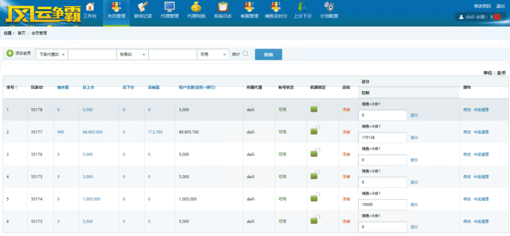Click the 添加会员 add member button

pyautogui.click(x=19, y=53)
